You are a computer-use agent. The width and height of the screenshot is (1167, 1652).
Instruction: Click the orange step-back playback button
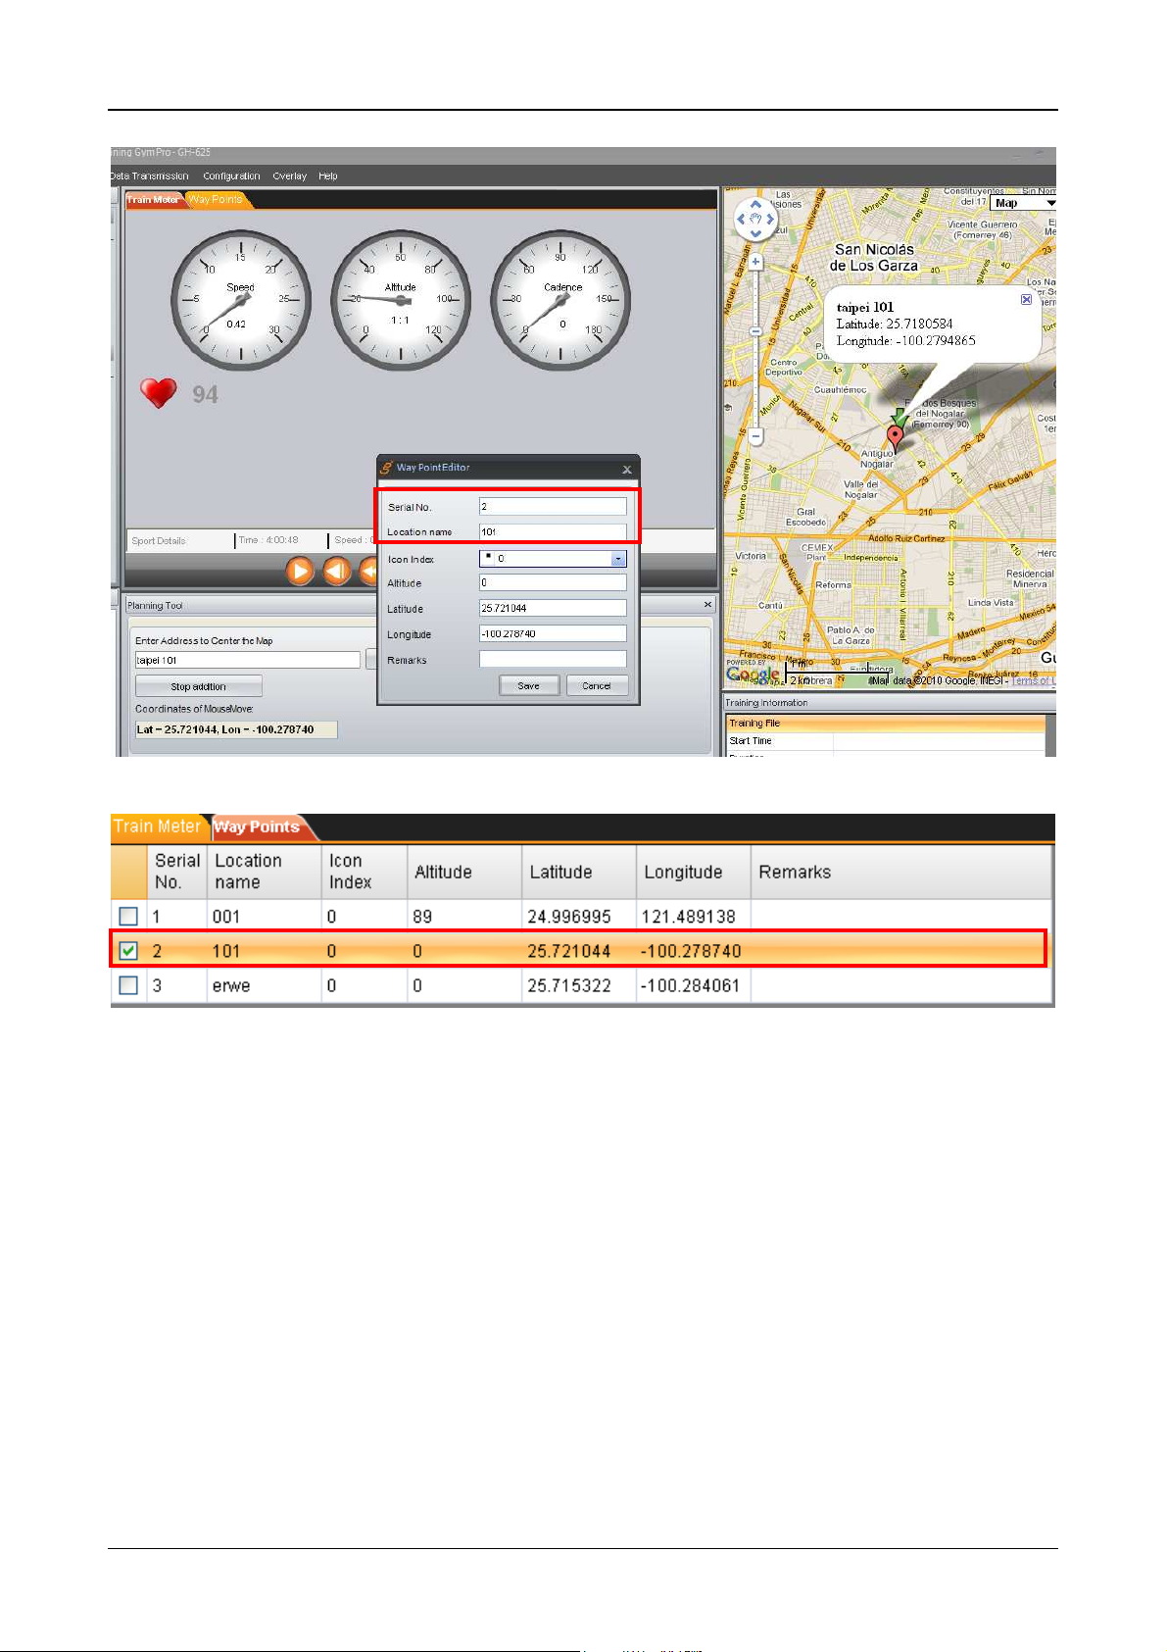337,571
